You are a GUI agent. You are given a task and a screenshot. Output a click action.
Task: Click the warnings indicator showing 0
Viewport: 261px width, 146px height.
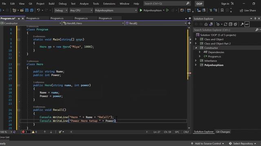point(34,132)
